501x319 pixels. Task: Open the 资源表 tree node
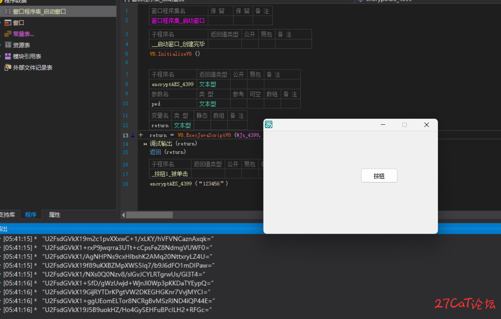(x=21, y=45)
